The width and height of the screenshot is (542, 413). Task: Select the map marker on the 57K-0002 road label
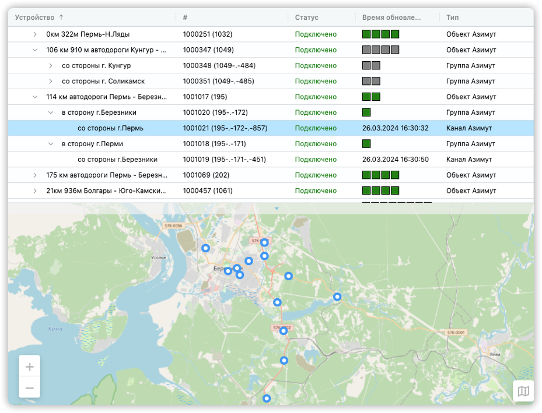[x=284, y=331]
